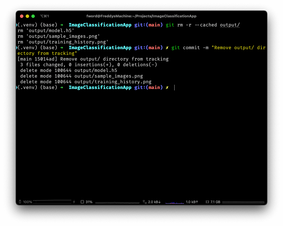Click the green arrow on the last prompt line

[x=62, y=88]
